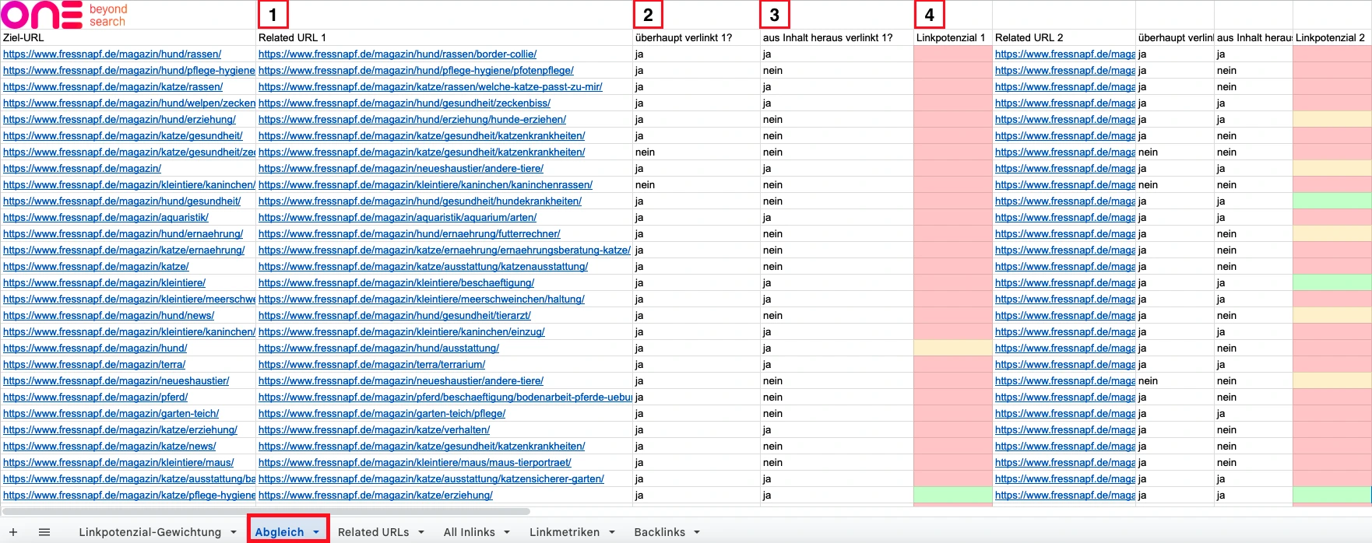The height and width of the screenshot is (543, 1372).
Task: Click the add sheet plus icon
Action: [13, 532]
